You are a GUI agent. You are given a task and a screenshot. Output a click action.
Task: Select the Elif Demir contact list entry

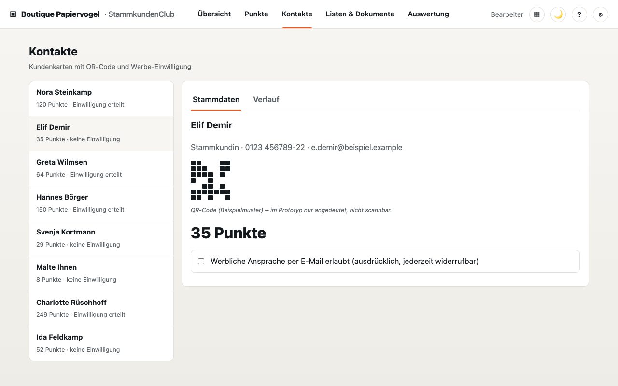[101, 134]
